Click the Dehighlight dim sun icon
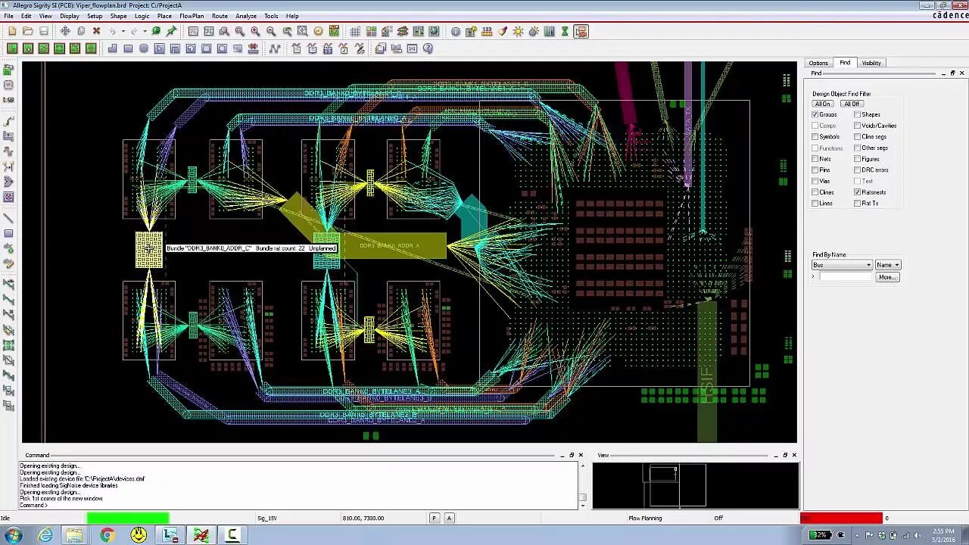 pyautogui.click(x=534, y=31)
